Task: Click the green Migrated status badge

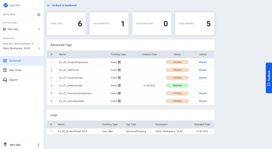Action: pyautogui.click(x=177, y=85)
